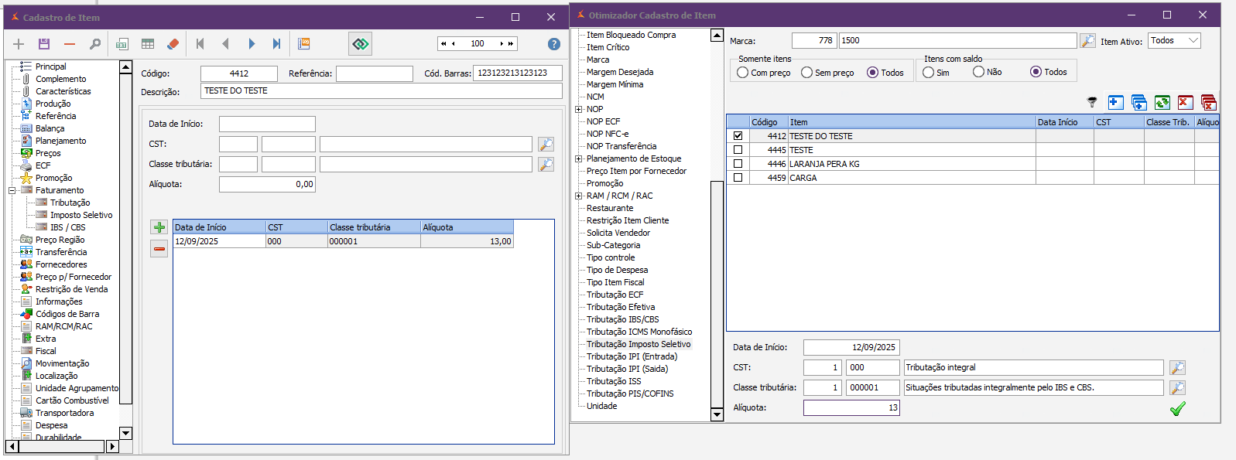Screen dimensions: 1236x460
Task: Click the page size previous arrow beside 100
Action: point(454,44)
